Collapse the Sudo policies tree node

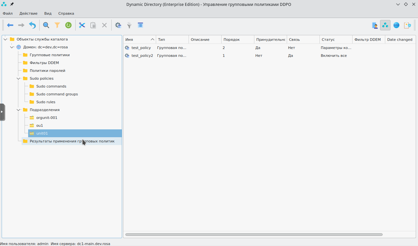coord(19,78)
